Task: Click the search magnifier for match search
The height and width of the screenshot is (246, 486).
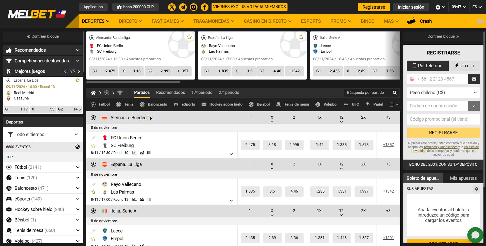Action: pos(395,92)
